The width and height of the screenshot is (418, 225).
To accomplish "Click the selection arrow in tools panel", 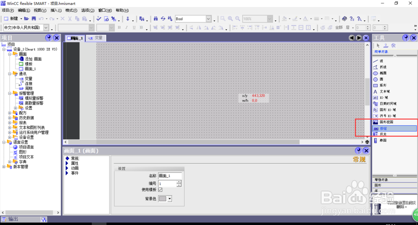I will [x=378, y=46].
